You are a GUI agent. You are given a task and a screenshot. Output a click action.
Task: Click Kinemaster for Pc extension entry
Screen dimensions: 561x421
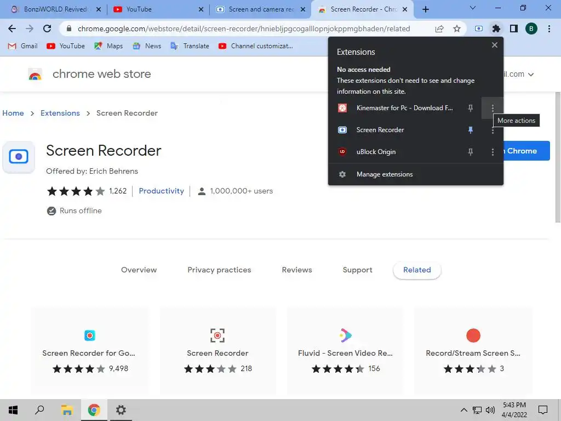coord(396,108)
